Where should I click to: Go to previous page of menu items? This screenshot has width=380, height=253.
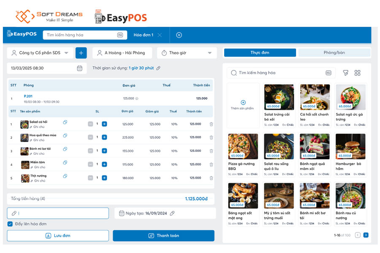[x=358, y=235]
